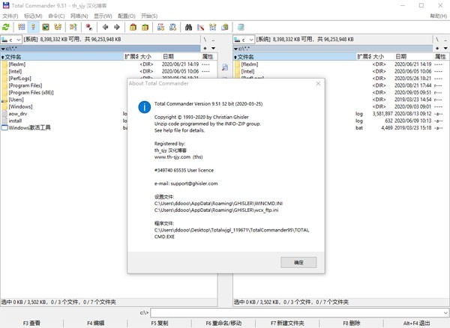
Task: Open the 开始(S) menu
Action: pyautogui.click(x=149, y=16)
